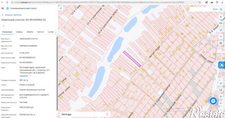Open the round blue chat bubble button
225x118 pixels.
point(213,101)
